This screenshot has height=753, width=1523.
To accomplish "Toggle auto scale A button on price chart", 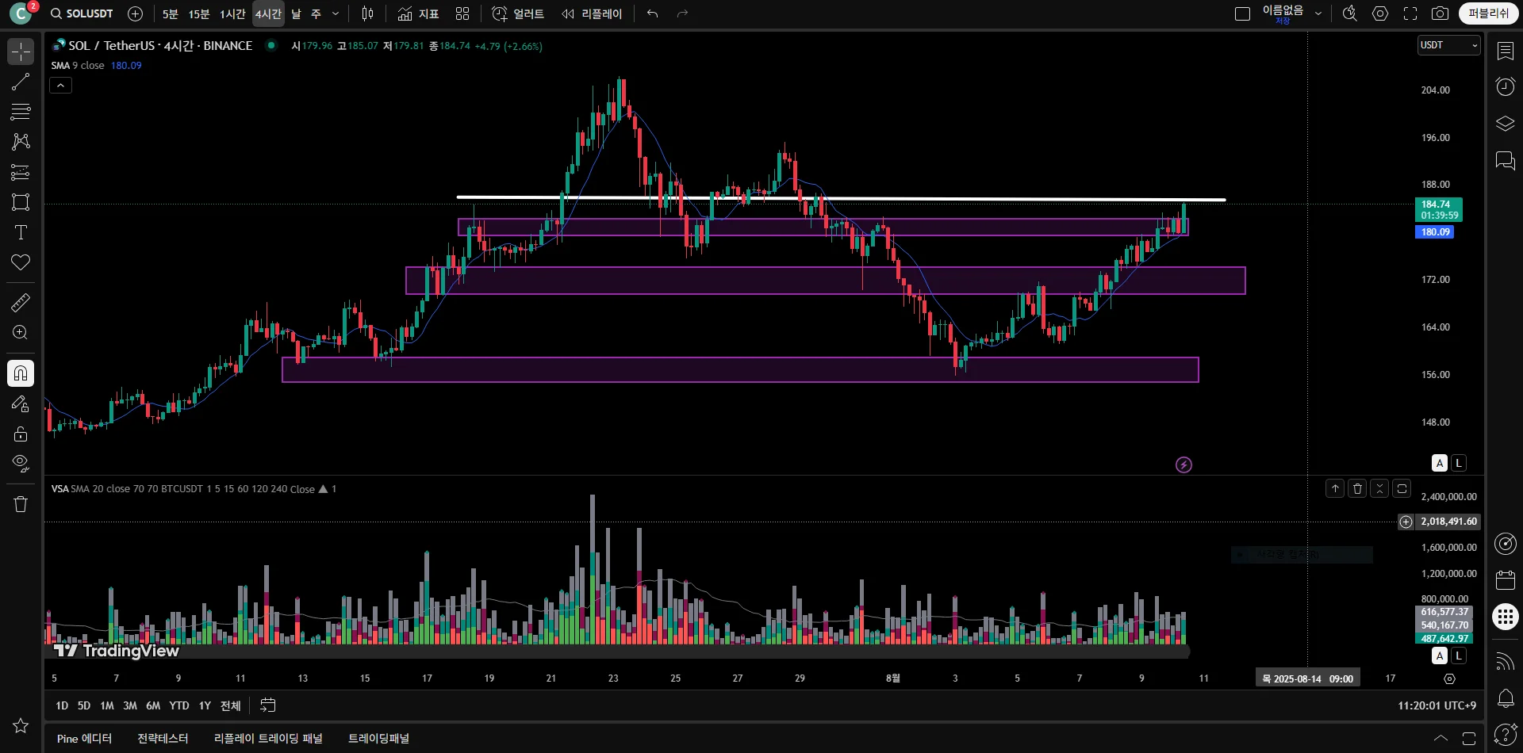I will (1440, 463).
